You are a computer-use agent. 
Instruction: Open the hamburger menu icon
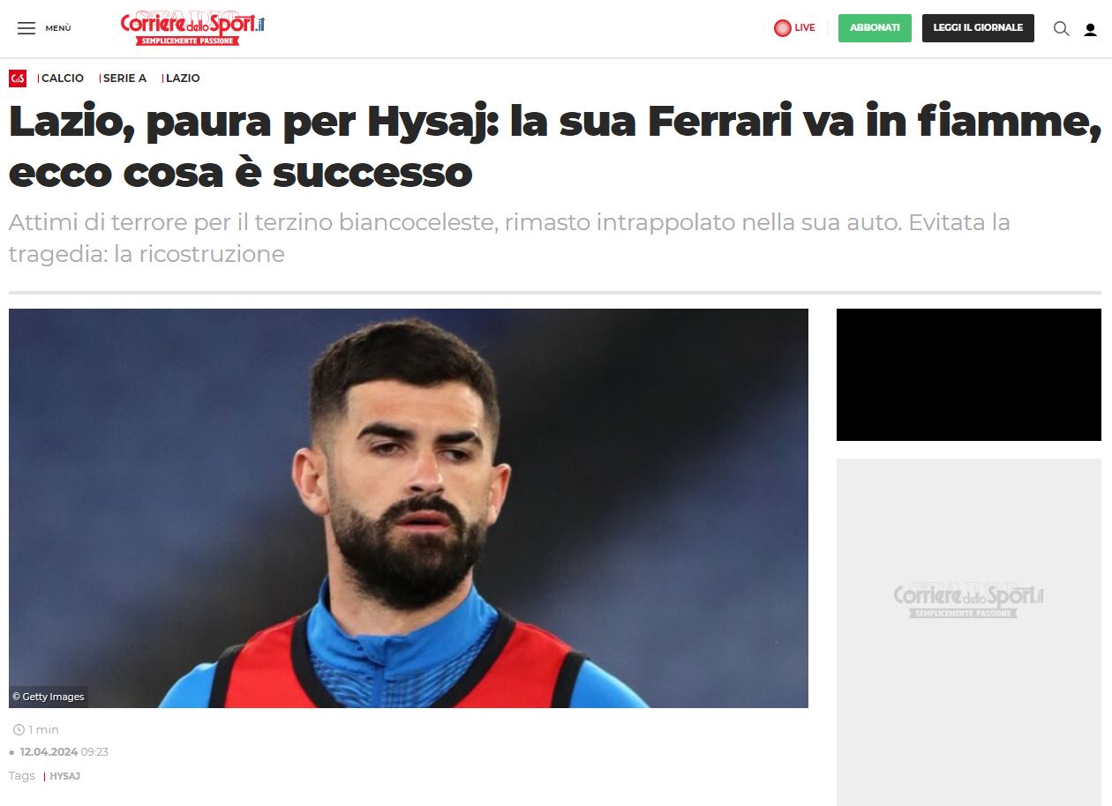coord(26,28)
